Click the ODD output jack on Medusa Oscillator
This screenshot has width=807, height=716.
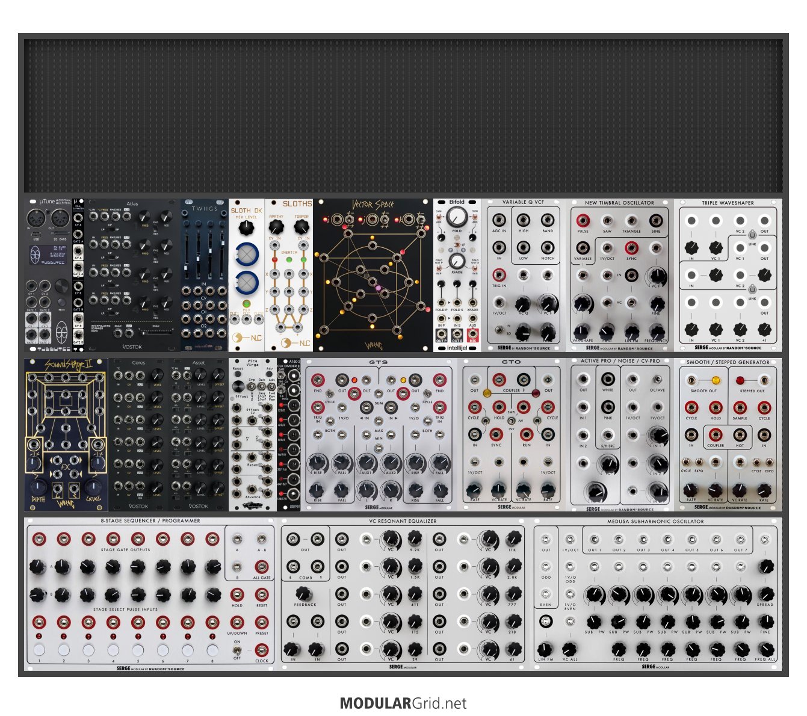pyautogui.click(x=546, y=567)
